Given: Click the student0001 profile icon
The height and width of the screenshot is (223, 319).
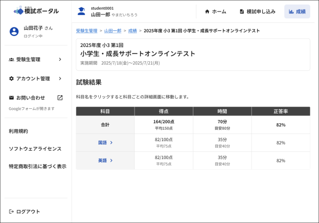Looking at the screenshot, I should tap(81, 11).
